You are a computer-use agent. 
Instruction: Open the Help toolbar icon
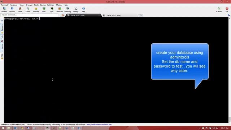(83, 10)
